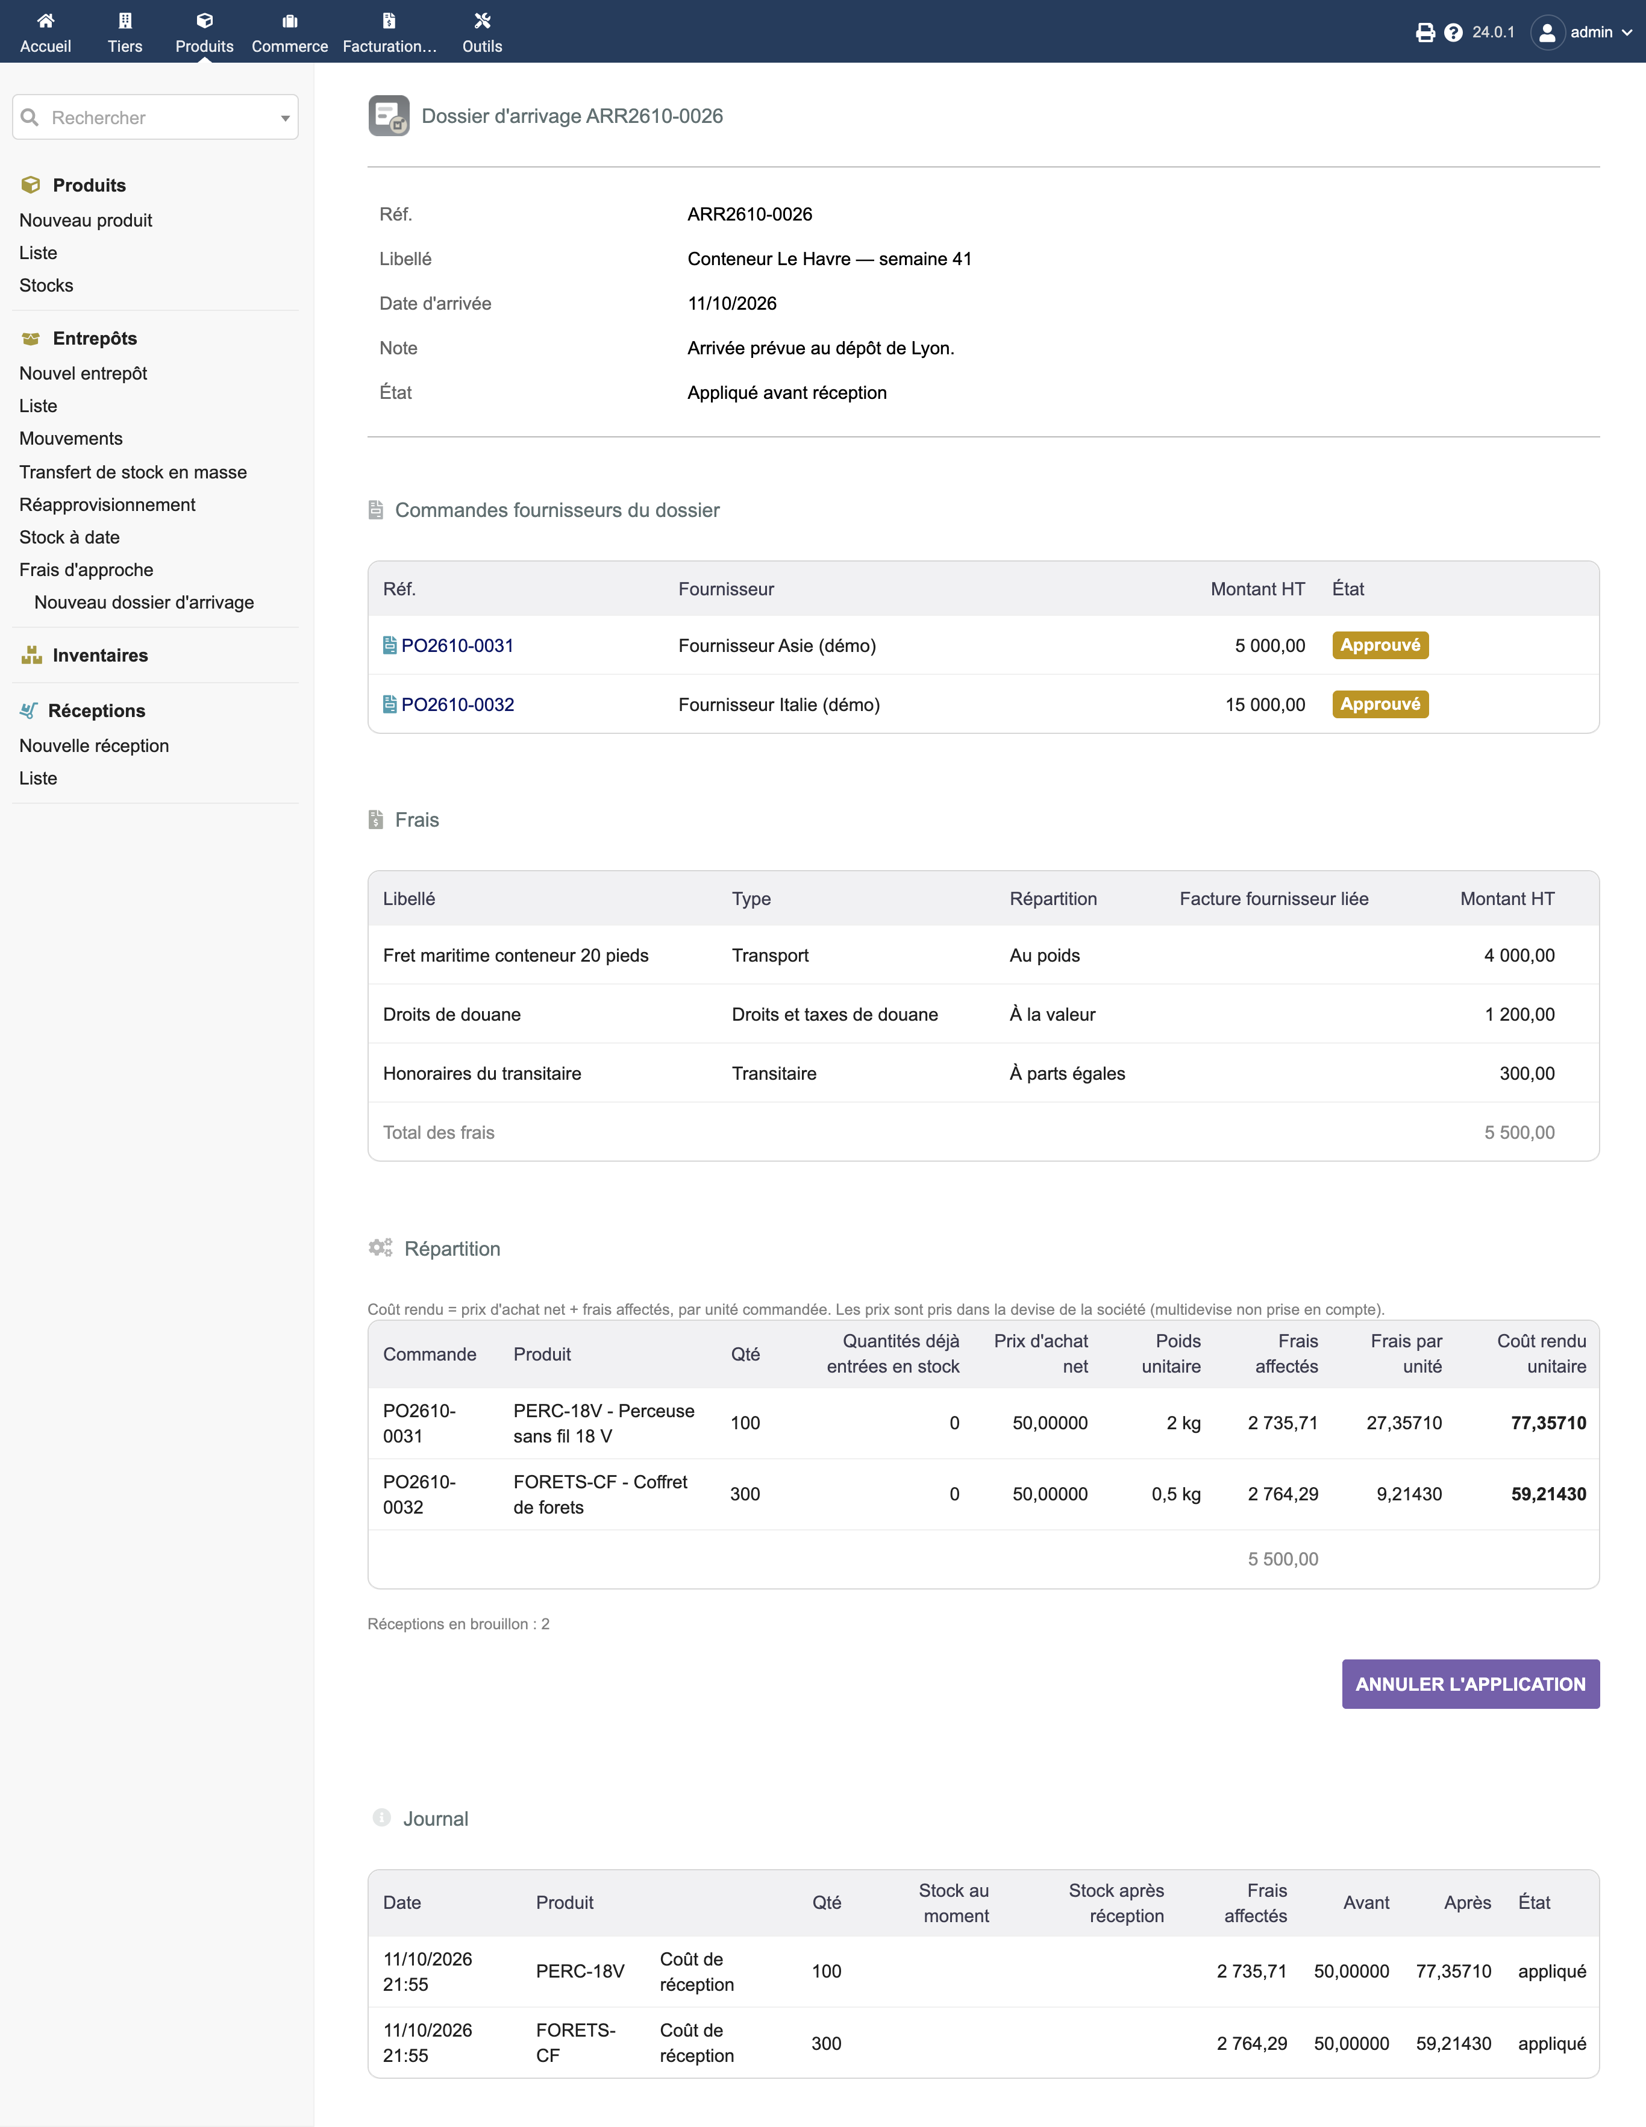Open order link PO2610-0031

pos(457,646)
